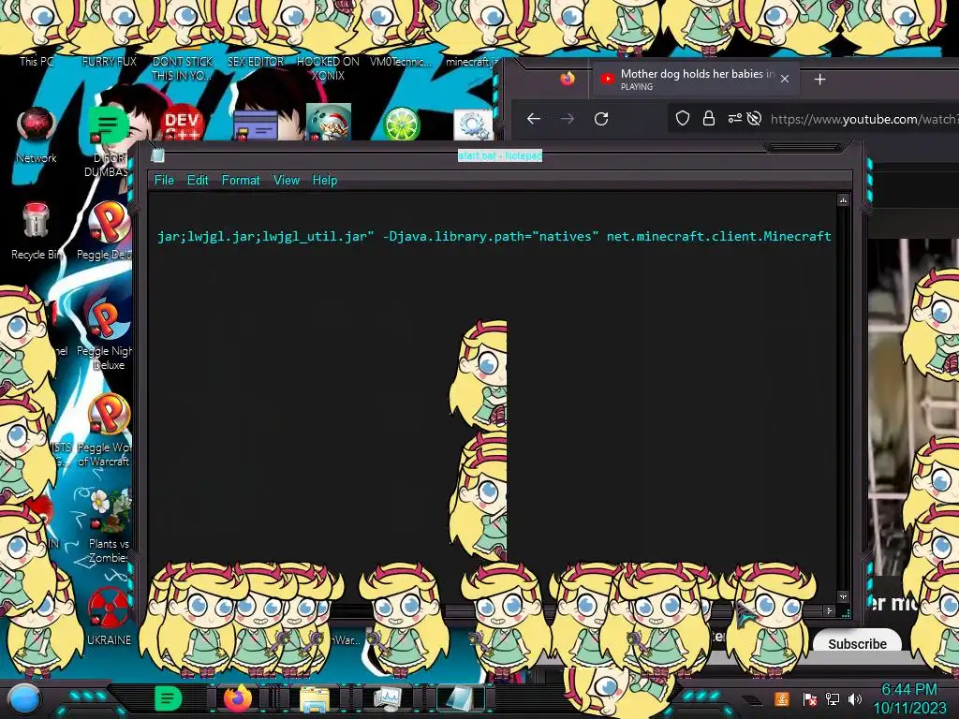Select the Plants vs Zombies shortcut
The height and width of the screenshot is (719, 959).
click(109, 527)
